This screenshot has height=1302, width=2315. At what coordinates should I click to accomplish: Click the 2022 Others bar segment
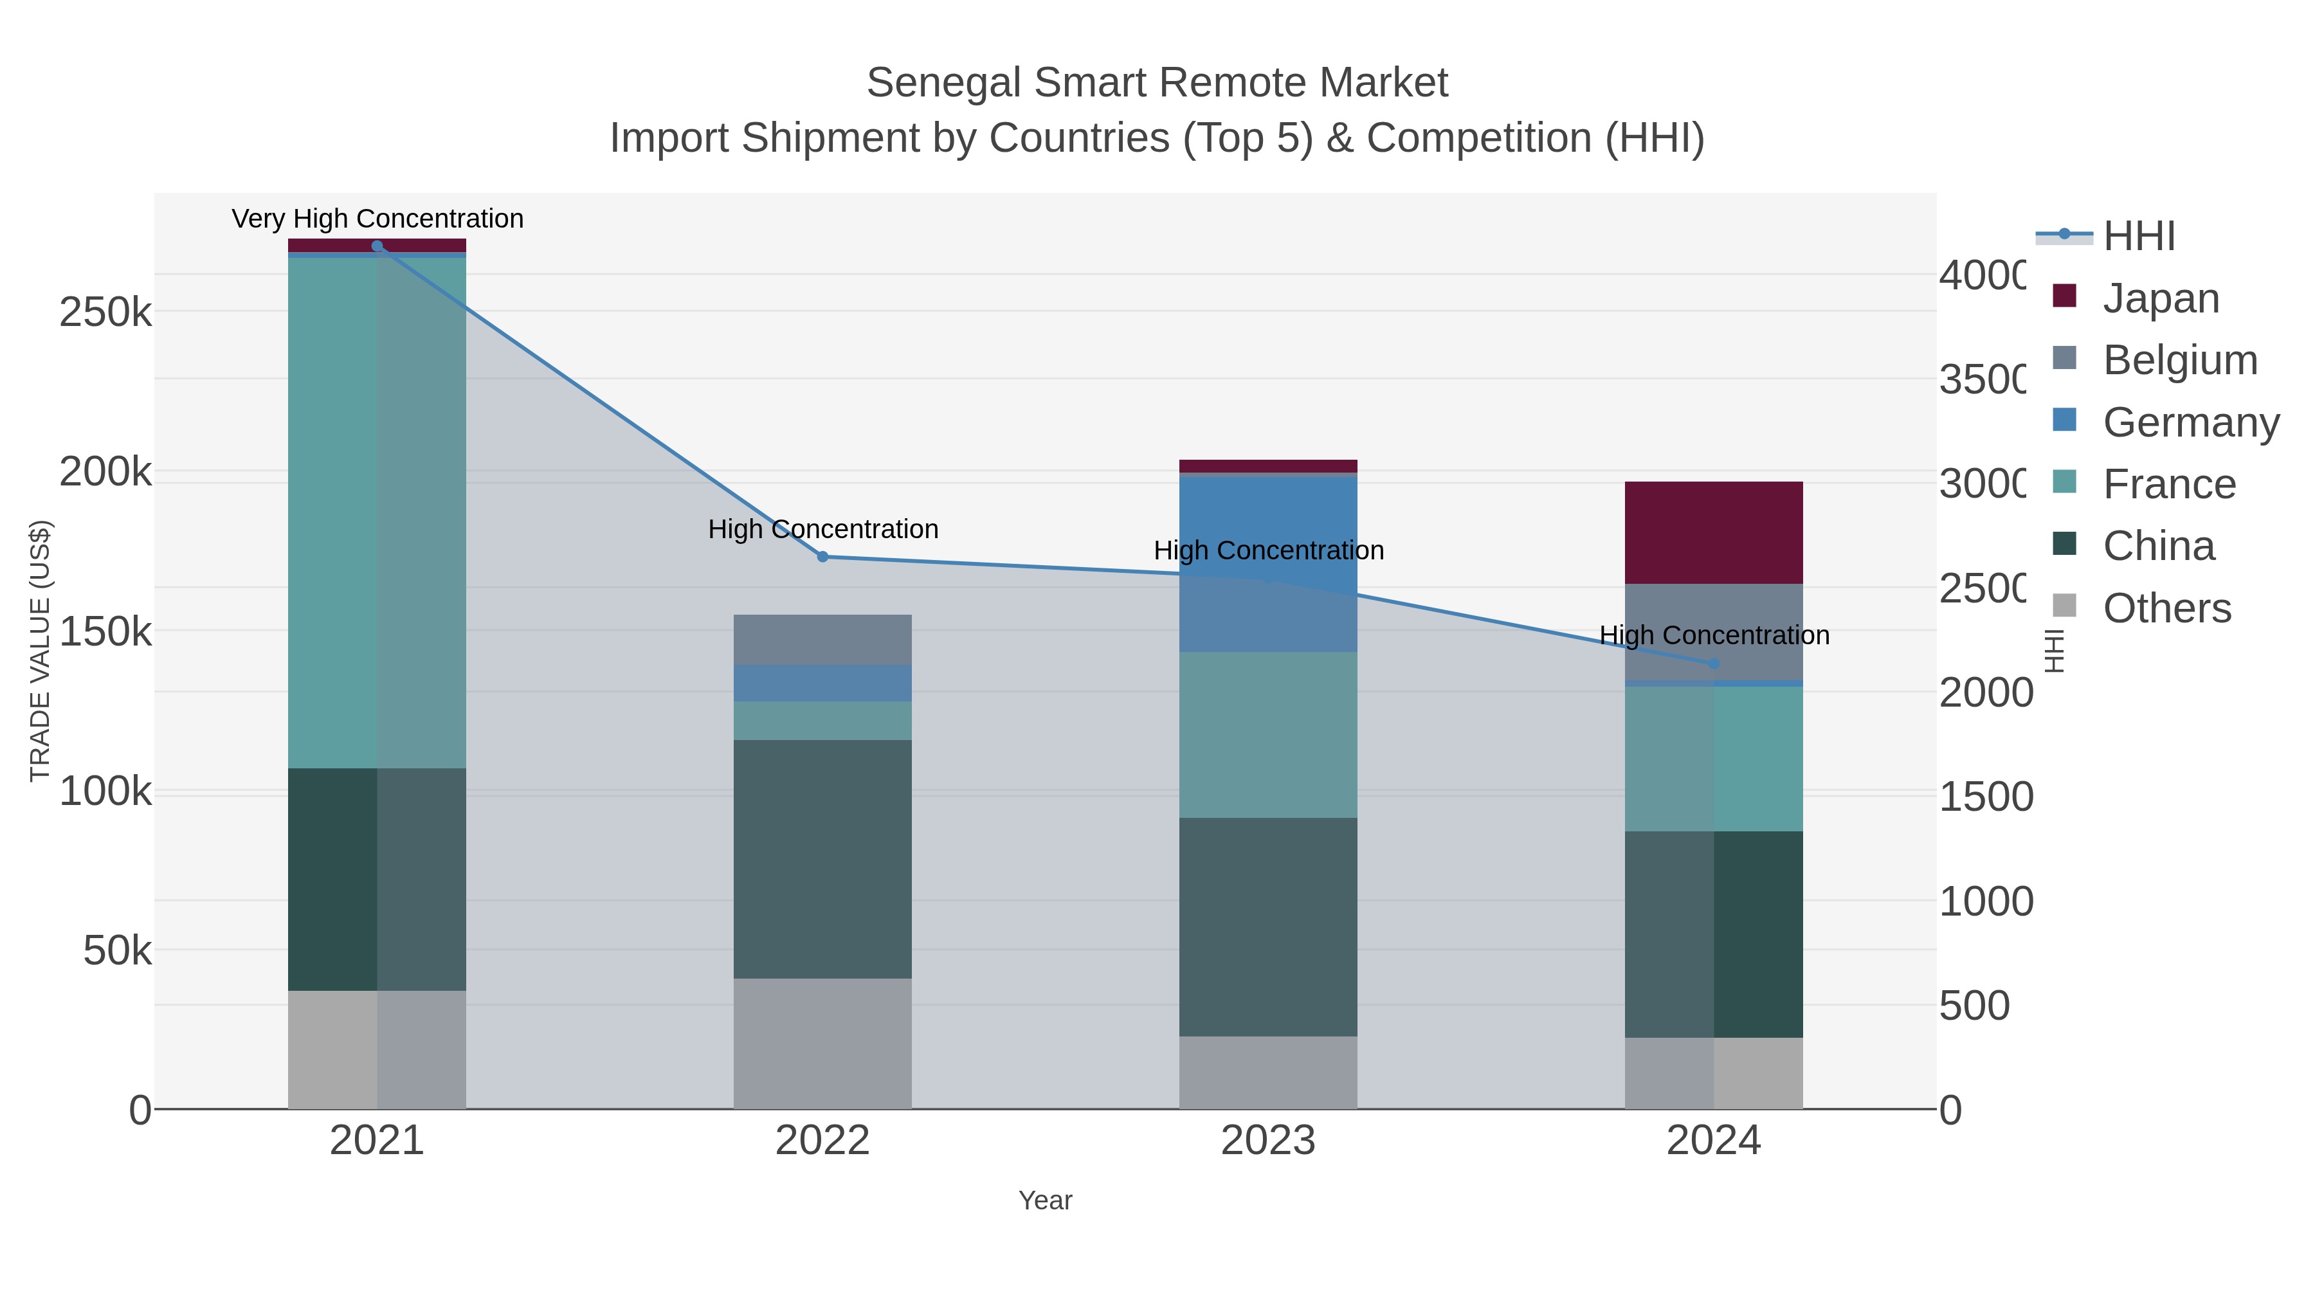(823, 1044)
